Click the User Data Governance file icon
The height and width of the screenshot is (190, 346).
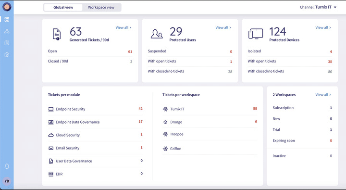[51, 161]
